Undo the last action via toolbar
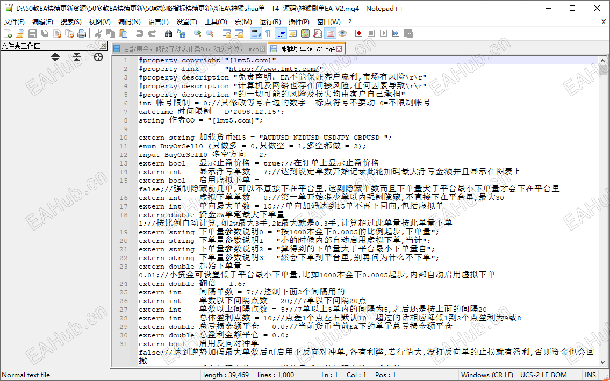The height and width of the screenshot is (381, 610). coord(139,33)
